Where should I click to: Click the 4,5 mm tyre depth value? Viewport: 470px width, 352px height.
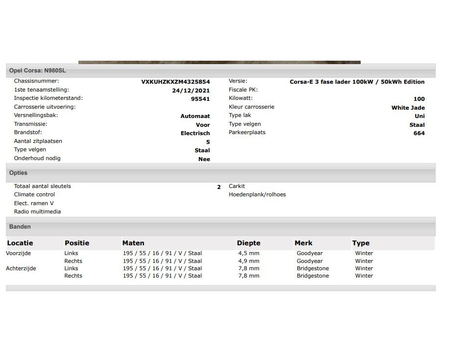249,253
